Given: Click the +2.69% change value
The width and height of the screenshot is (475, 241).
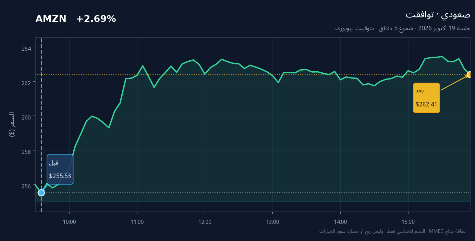Looking at the screenshot, I should click(96, 19).
